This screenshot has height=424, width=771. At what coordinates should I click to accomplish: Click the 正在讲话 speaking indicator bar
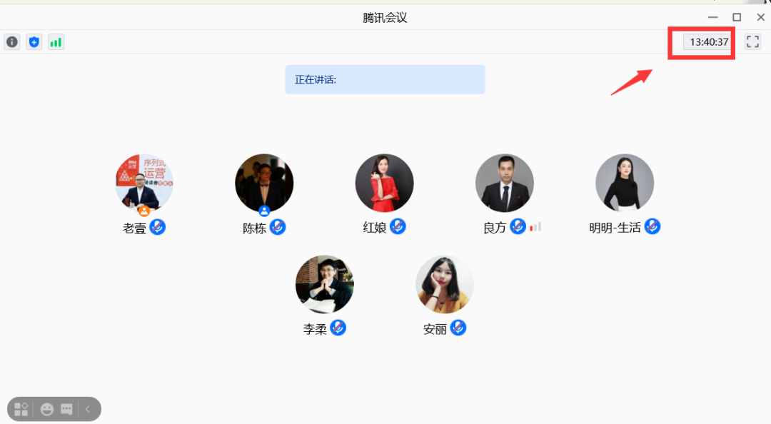click(x=385, y=79)
